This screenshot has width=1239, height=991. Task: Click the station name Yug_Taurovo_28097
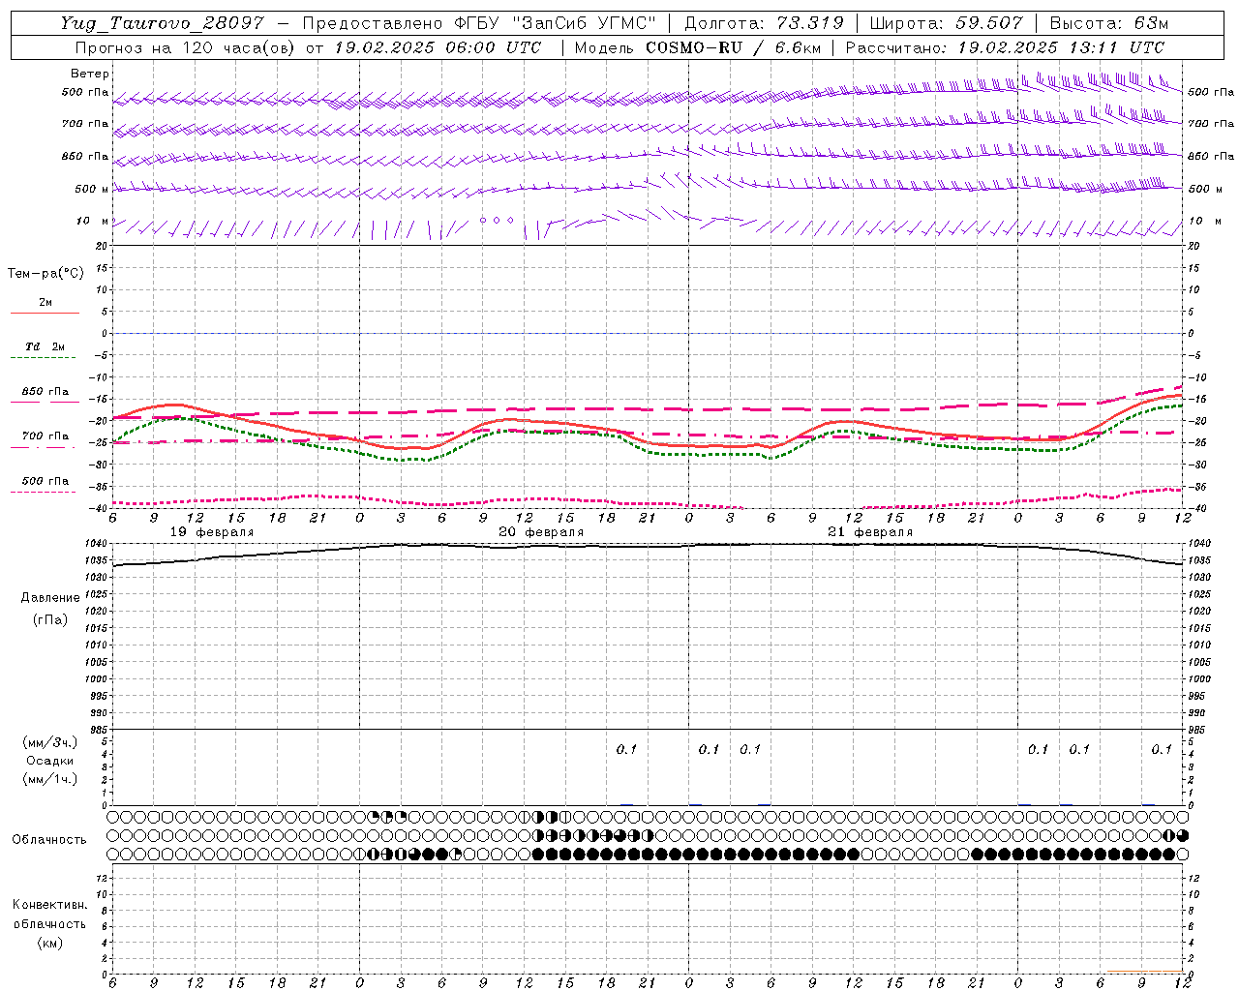click(163, 23)
